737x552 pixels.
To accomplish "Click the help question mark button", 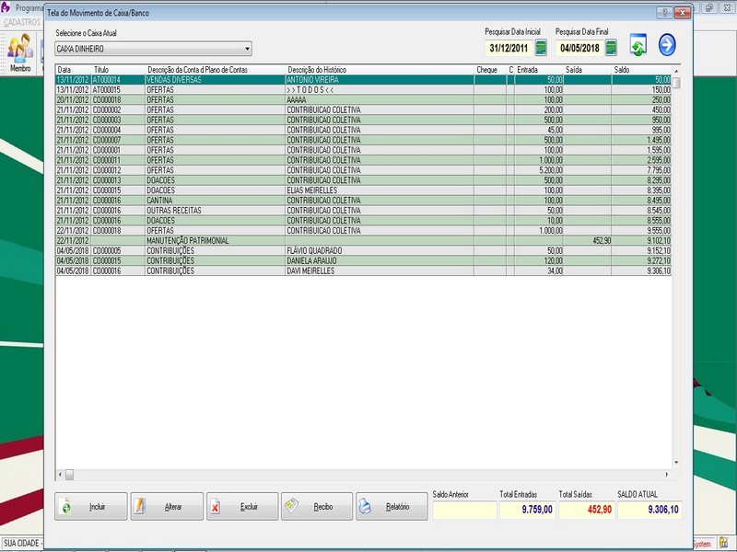I will (x=662, y=13).
